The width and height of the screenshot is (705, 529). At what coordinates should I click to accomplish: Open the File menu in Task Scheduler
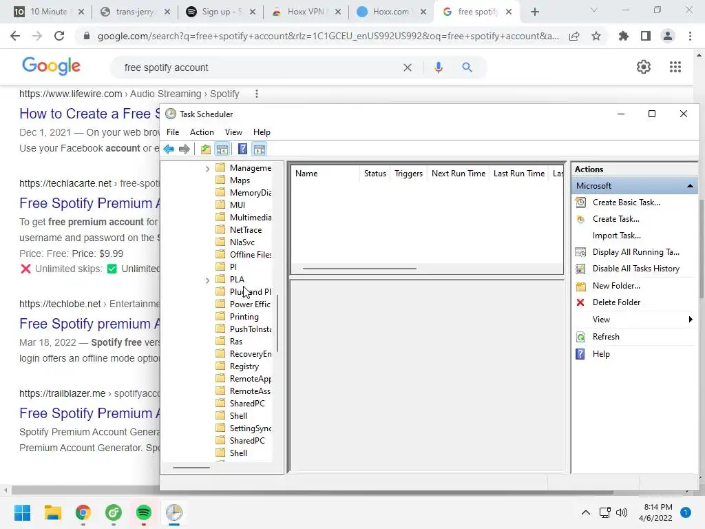coord(173,132)
